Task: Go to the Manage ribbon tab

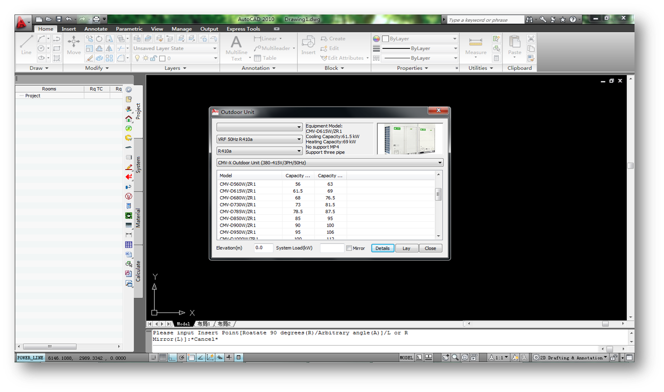Action: click(x=181, y=29)
